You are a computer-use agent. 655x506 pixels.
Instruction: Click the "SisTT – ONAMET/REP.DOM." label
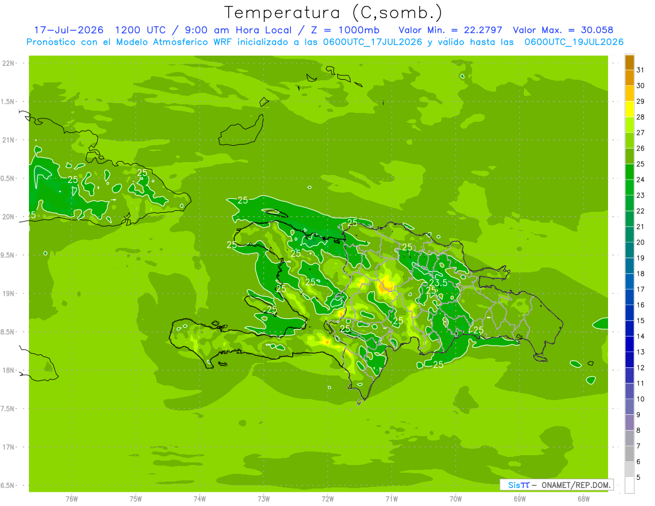click(556, 485)
